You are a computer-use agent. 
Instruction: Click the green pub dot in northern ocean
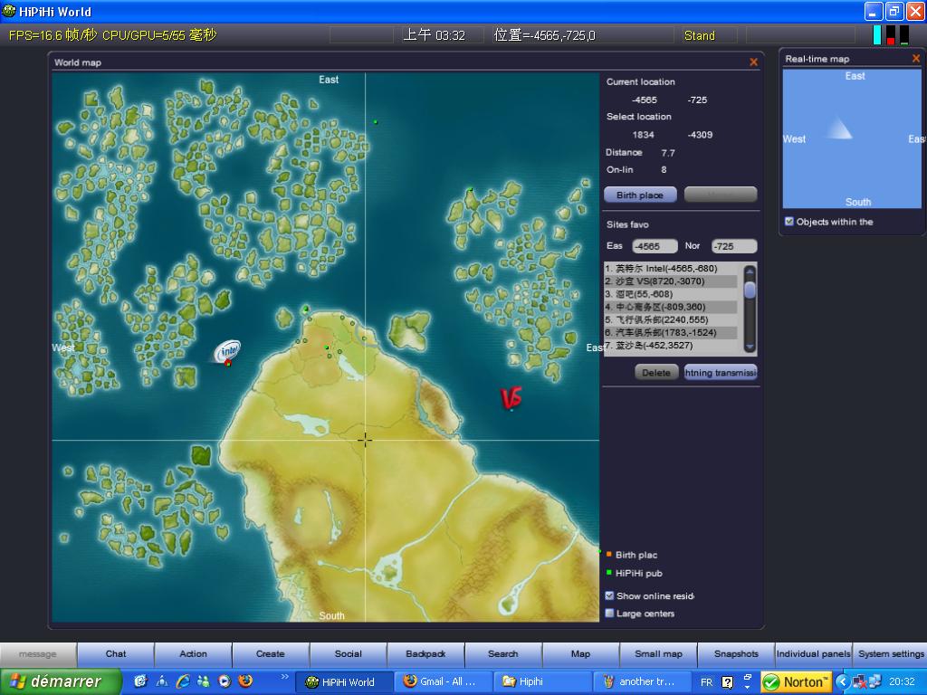(376, 122)
